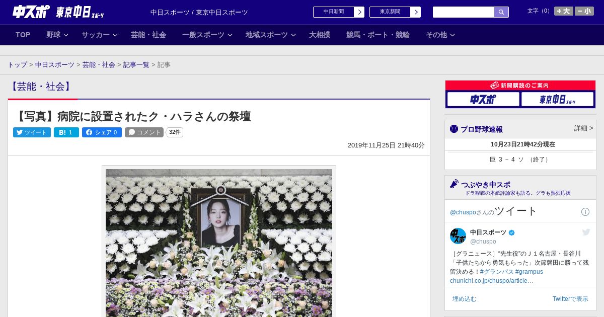Increase text size with +大 button
The height and width of the screenshot is (317, 604).
(x=563, y=11)
